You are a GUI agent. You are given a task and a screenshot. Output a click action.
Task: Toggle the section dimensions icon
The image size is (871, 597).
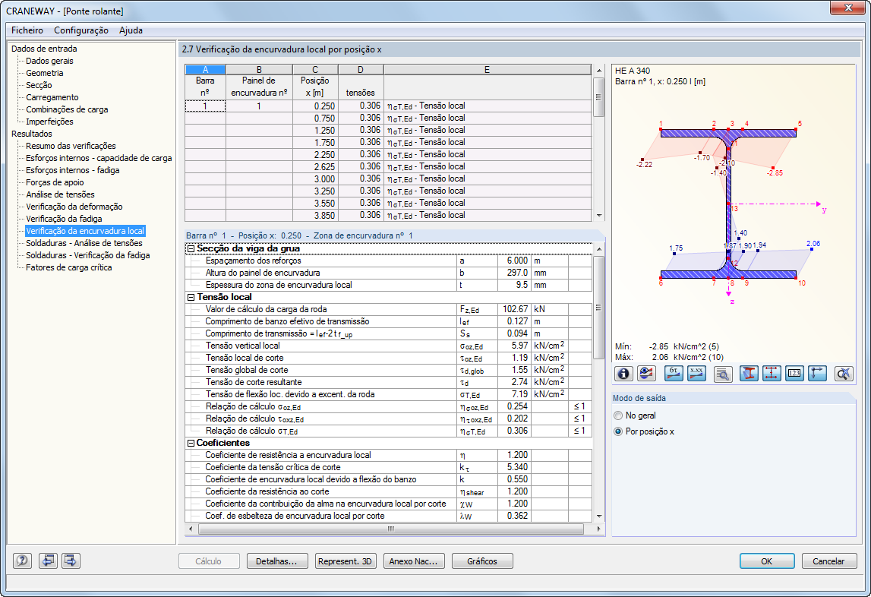pyautogui.click(x=772, y=373)
